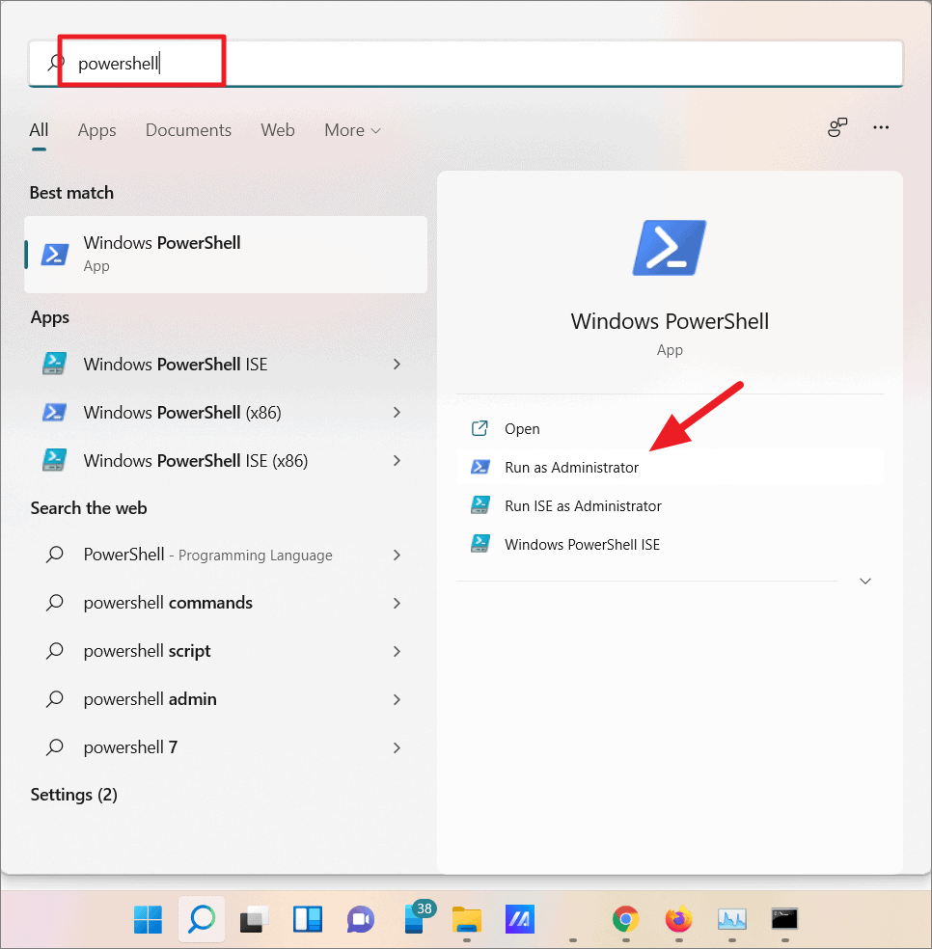Image resolution: width=932 pixels, height=949 pixels.
Task: Expand the chevron below Windows PowerShell ISE actions
Action: pos(864,581)
